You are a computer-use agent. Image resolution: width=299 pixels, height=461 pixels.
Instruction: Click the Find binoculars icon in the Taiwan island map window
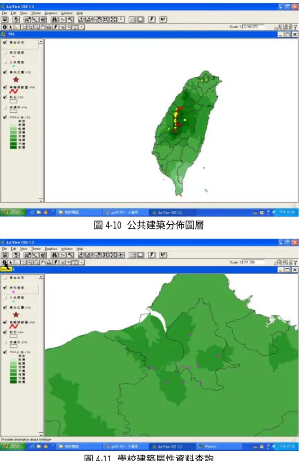(x=54, y=19)
